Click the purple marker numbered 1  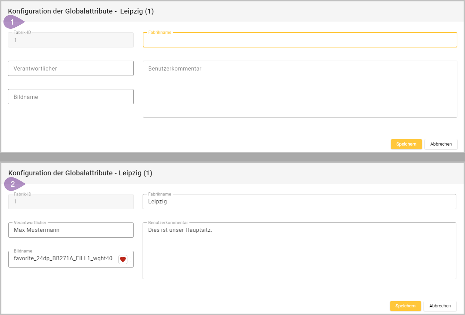(x=13, y=22)
